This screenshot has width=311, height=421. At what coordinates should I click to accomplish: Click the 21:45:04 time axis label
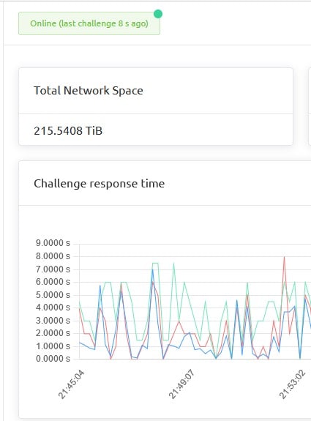[x=71, y=384]
